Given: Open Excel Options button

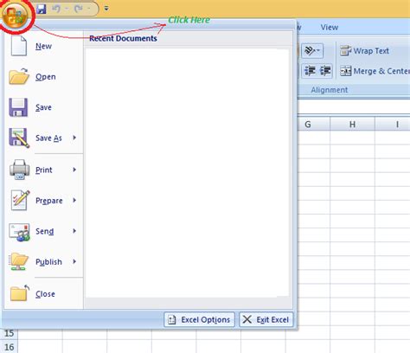Looking at the screenshot, I should (x=199, y=319).
